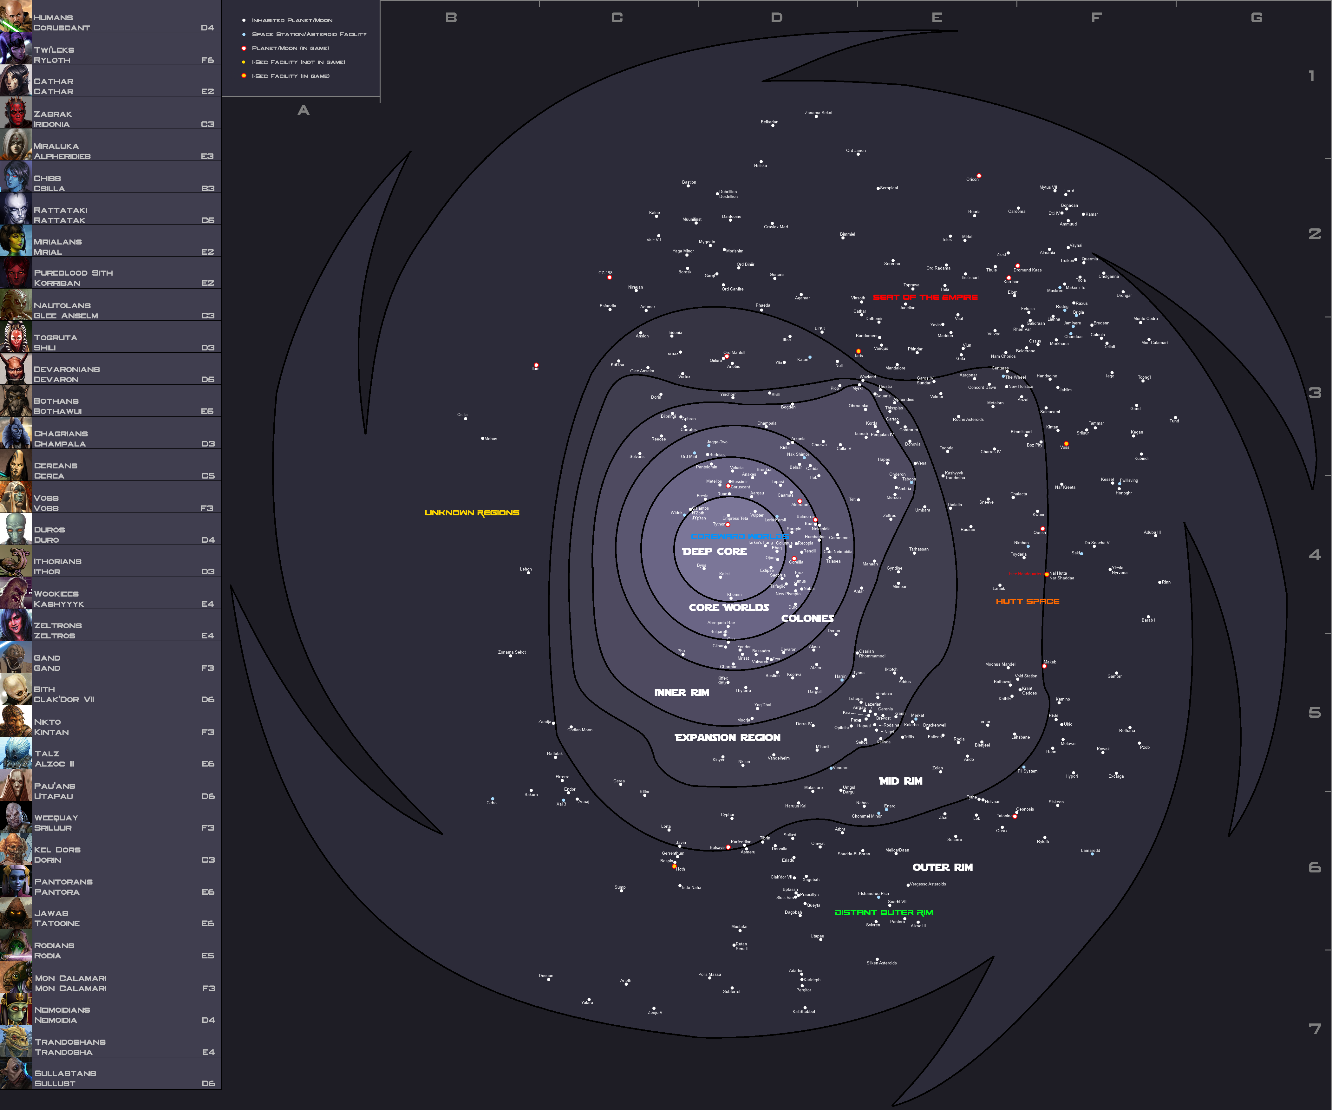Select the green Mirialans portrait
The width and height of the screenshot is (1332, 1110).
pos(16,240)
